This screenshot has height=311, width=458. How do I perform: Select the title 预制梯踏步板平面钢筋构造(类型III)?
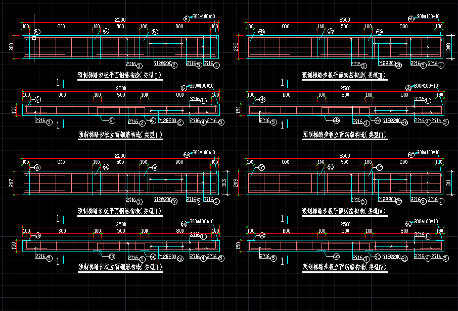(x=344, y=75)
